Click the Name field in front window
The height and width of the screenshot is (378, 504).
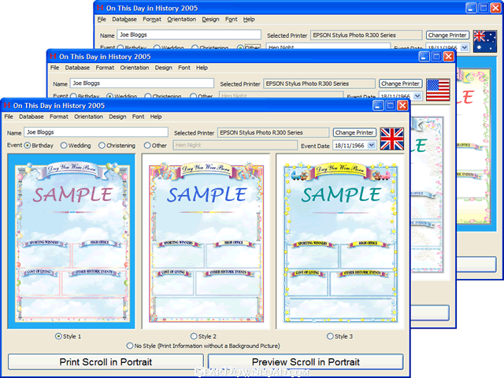(x=96, y=132)
